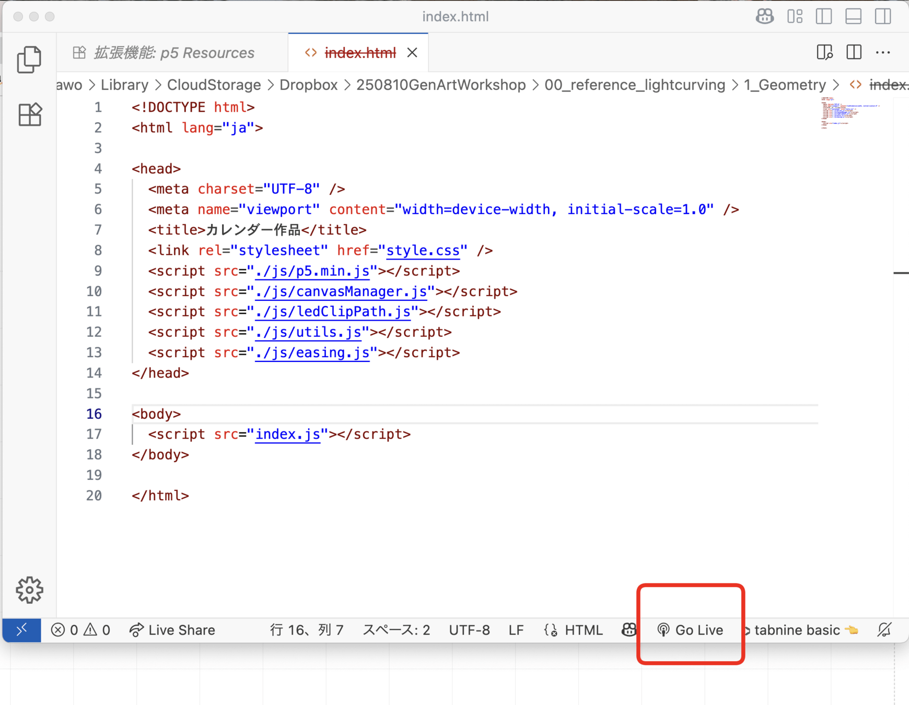Follow the style.css link
Image resolution: width=909 pixels, height=705 pixels.
tap(423, 251)
